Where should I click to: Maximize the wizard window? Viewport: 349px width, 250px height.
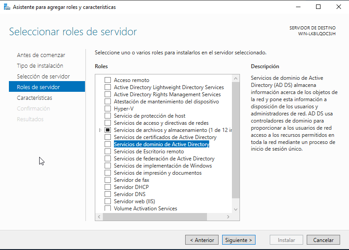[318, 7]
